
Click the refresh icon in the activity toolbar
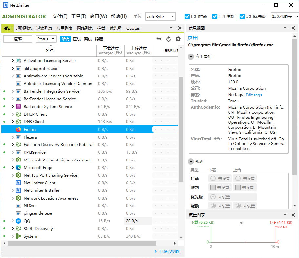(x=169, y=39)
